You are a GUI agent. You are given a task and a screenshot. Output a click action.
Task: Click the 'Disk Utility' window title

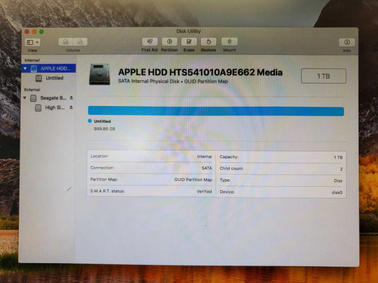point(188,31)
